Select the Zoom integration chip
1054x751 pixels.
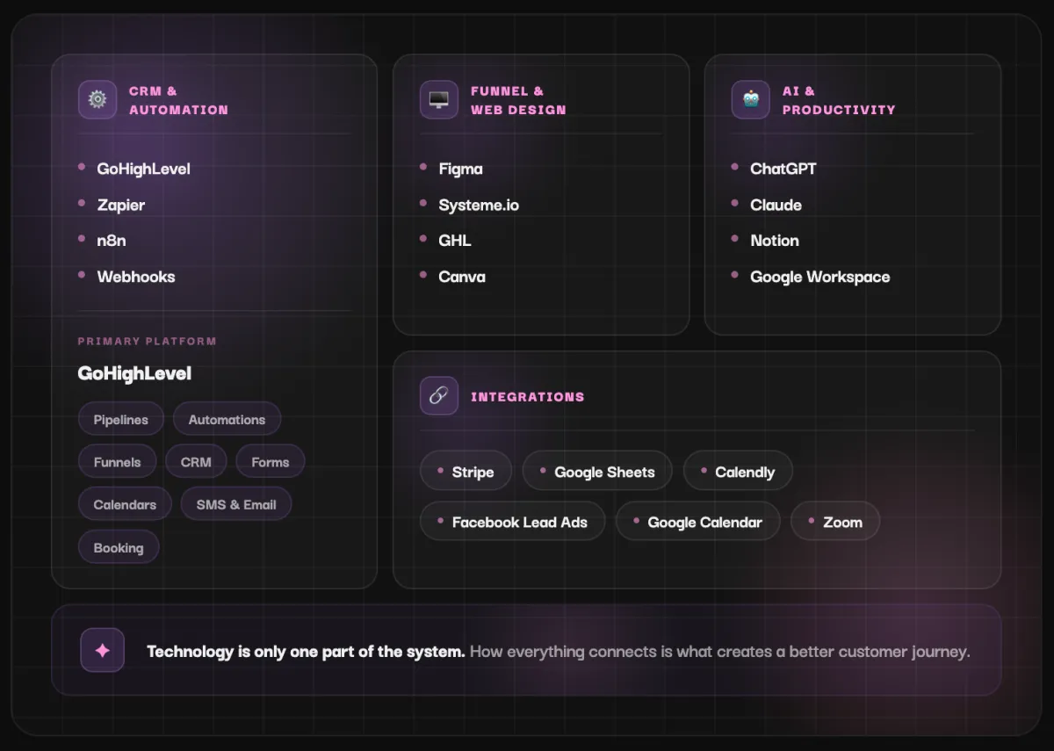(x=835, y=522)
